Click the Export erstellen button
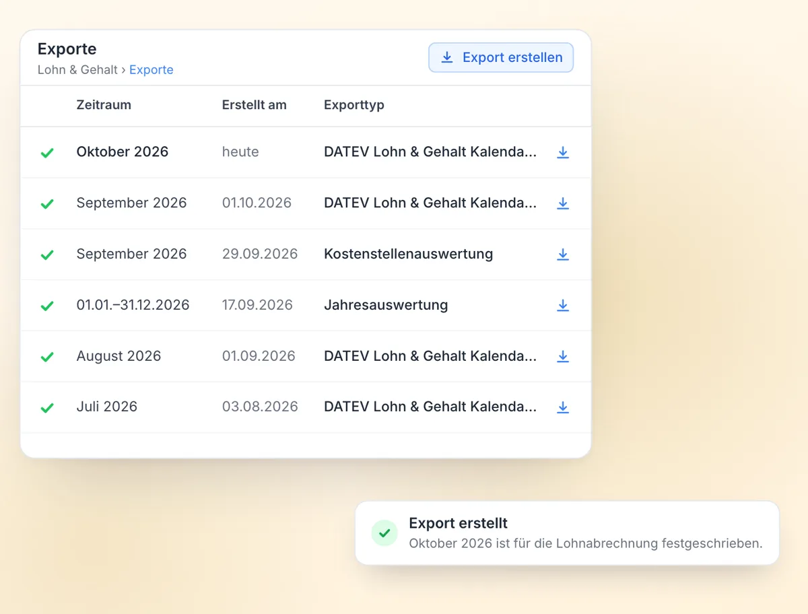808x614 pixels. pos(501,58)
